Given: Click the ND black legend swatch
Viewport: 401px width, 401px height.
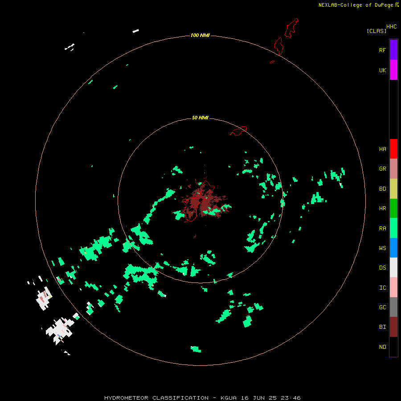Looking at the screenshot, I should [x=393, y=347].
